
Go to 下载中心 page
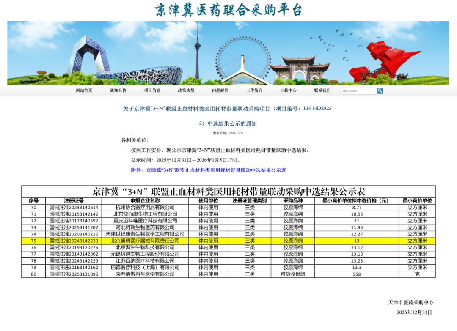click(x=288, y=90)
